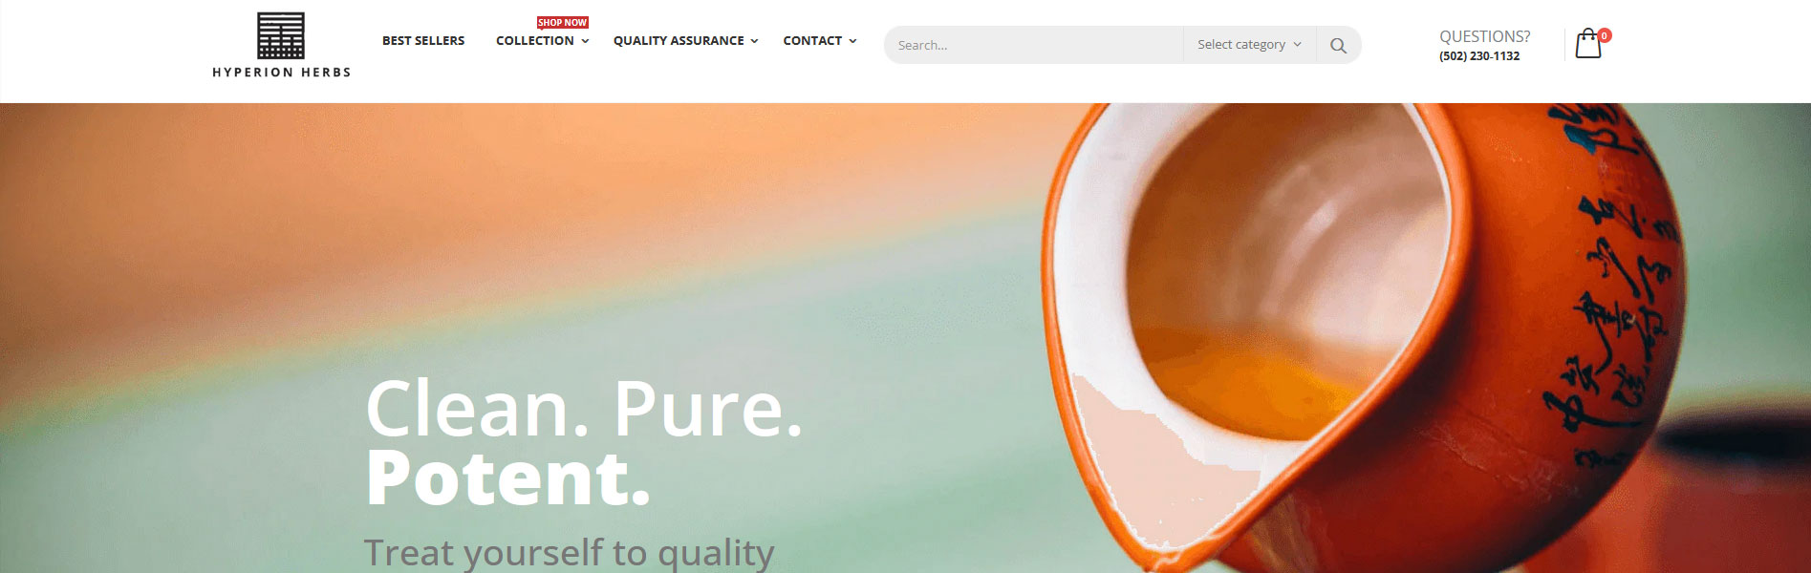Expand the Quality Assurance chevron arrow
The image size is (1811, 573).
(754, 41)
